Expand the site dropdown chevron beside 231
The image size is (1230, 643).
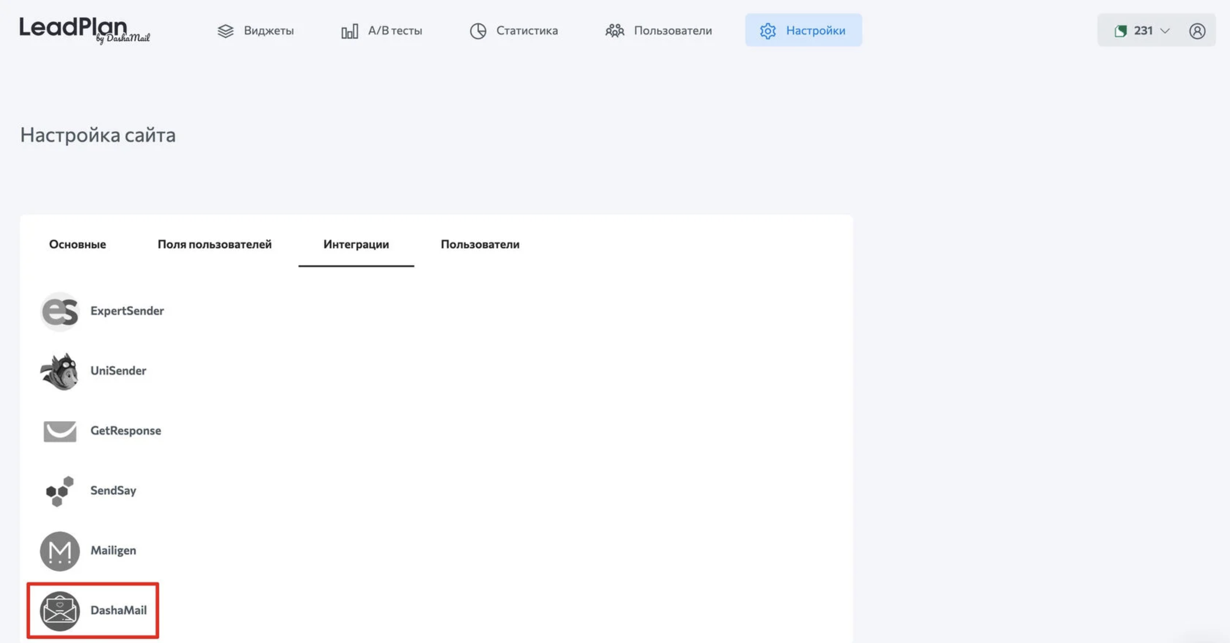(1165, 31)
